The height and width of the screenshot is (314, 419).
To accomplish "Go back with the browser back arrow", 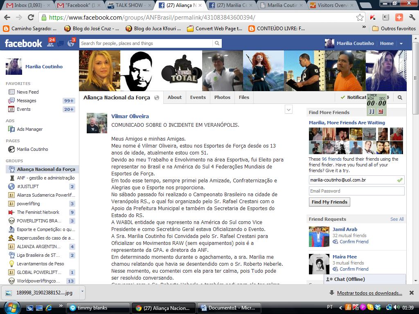I will [x=7, y=18].
